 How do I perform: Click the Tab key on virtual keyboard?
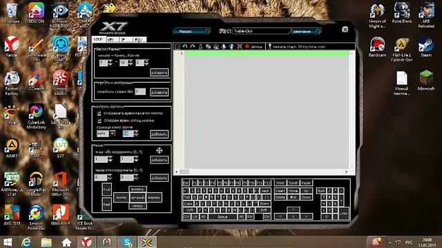point(187,197)
